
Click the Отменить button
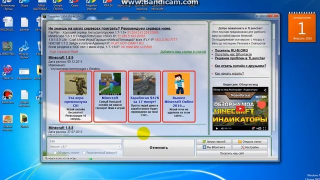coord(158,147)
